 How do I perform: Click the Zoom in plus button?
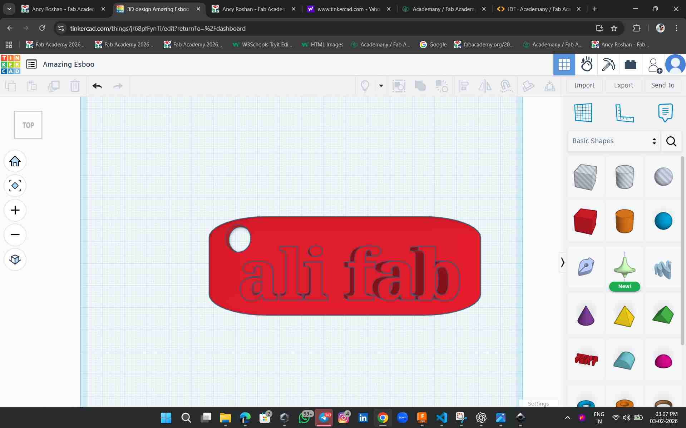(15, 210)
